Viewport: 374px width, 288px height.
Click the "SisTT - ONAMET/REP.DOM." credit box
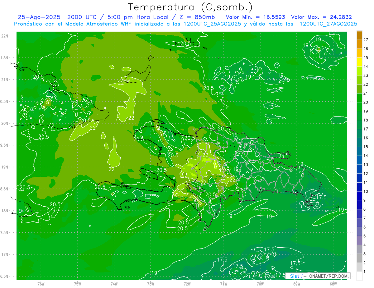[x=318, y=276]
